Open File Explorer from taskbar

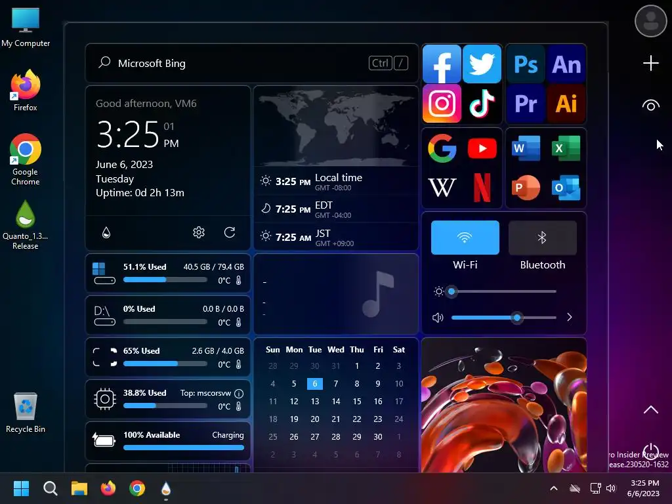tap(79, 488)
